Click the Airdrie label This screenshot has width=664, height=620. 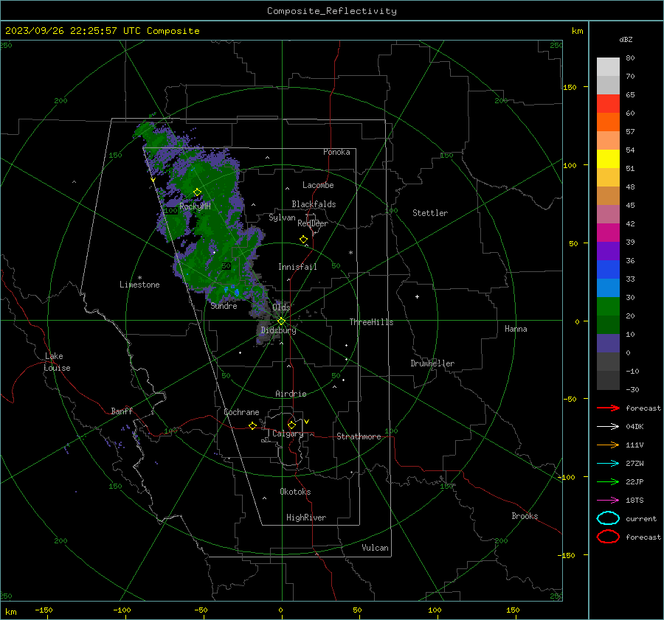[x=291, y=394]
